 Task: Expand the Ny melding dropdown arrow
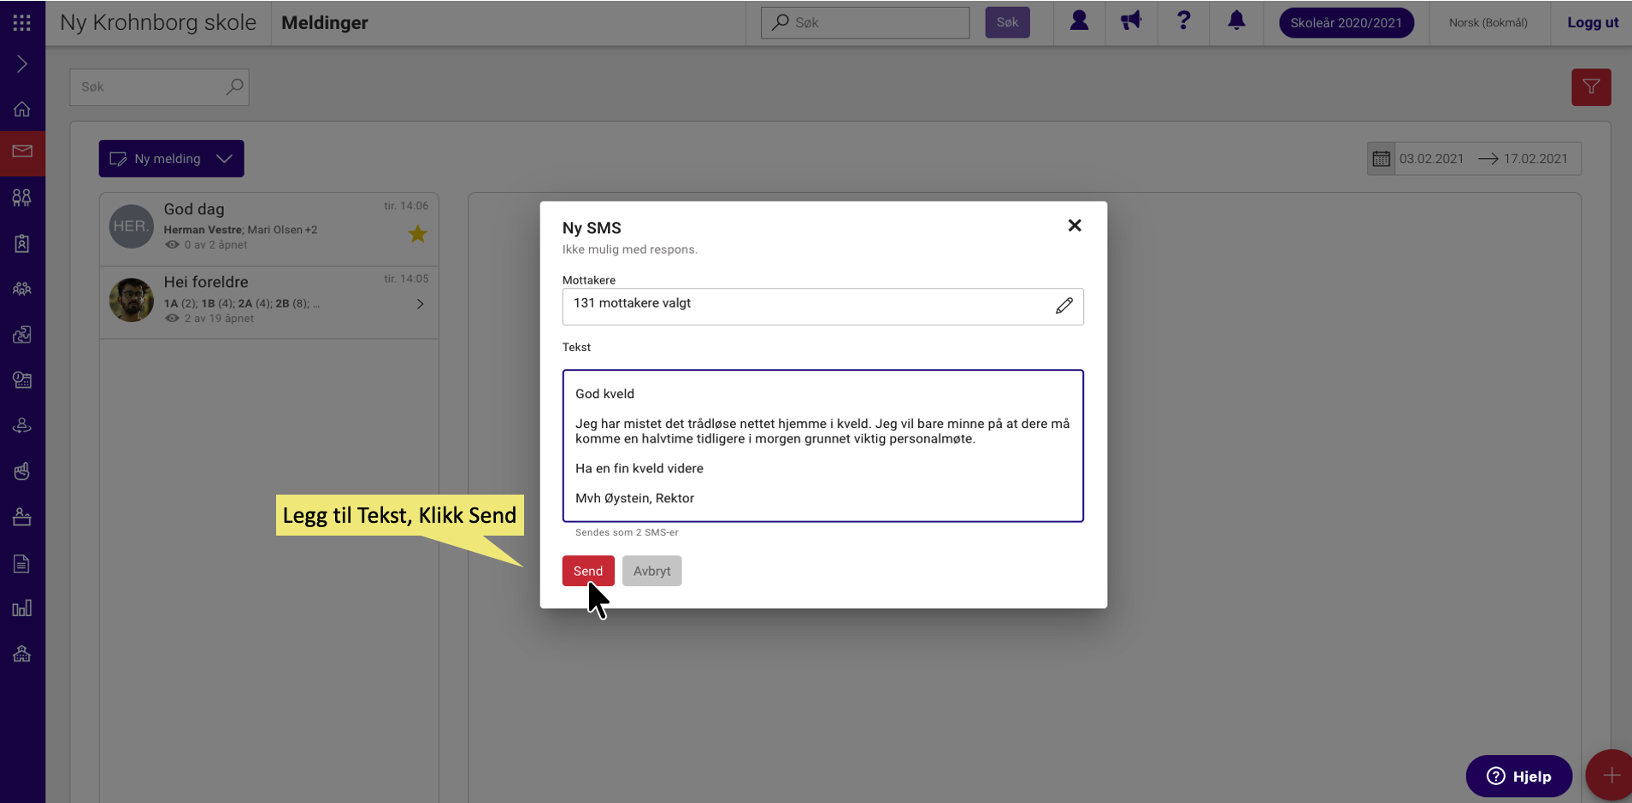225,159
